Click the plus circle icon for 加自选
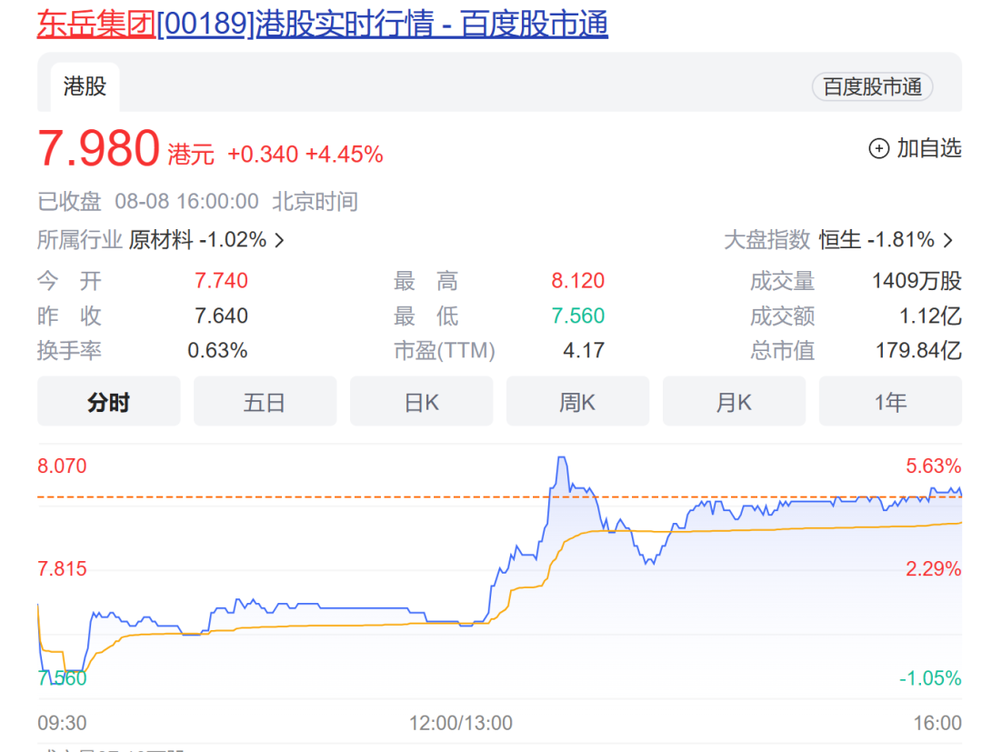The width and height of the screenshot is (982, 752). point(878,148)
